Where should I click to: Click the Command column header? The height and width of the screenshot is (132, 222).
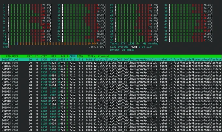(x=103, y=56)
